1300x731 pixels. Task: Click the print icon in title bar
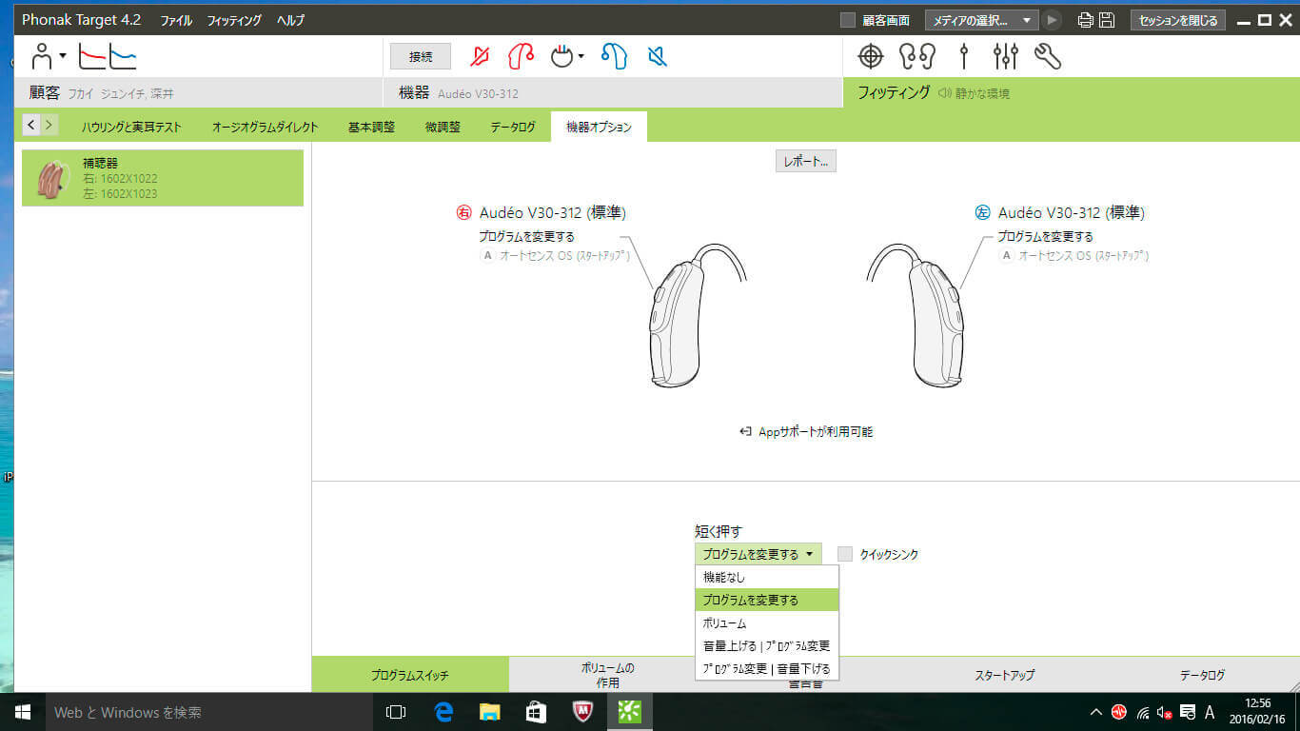point(1085,20)
